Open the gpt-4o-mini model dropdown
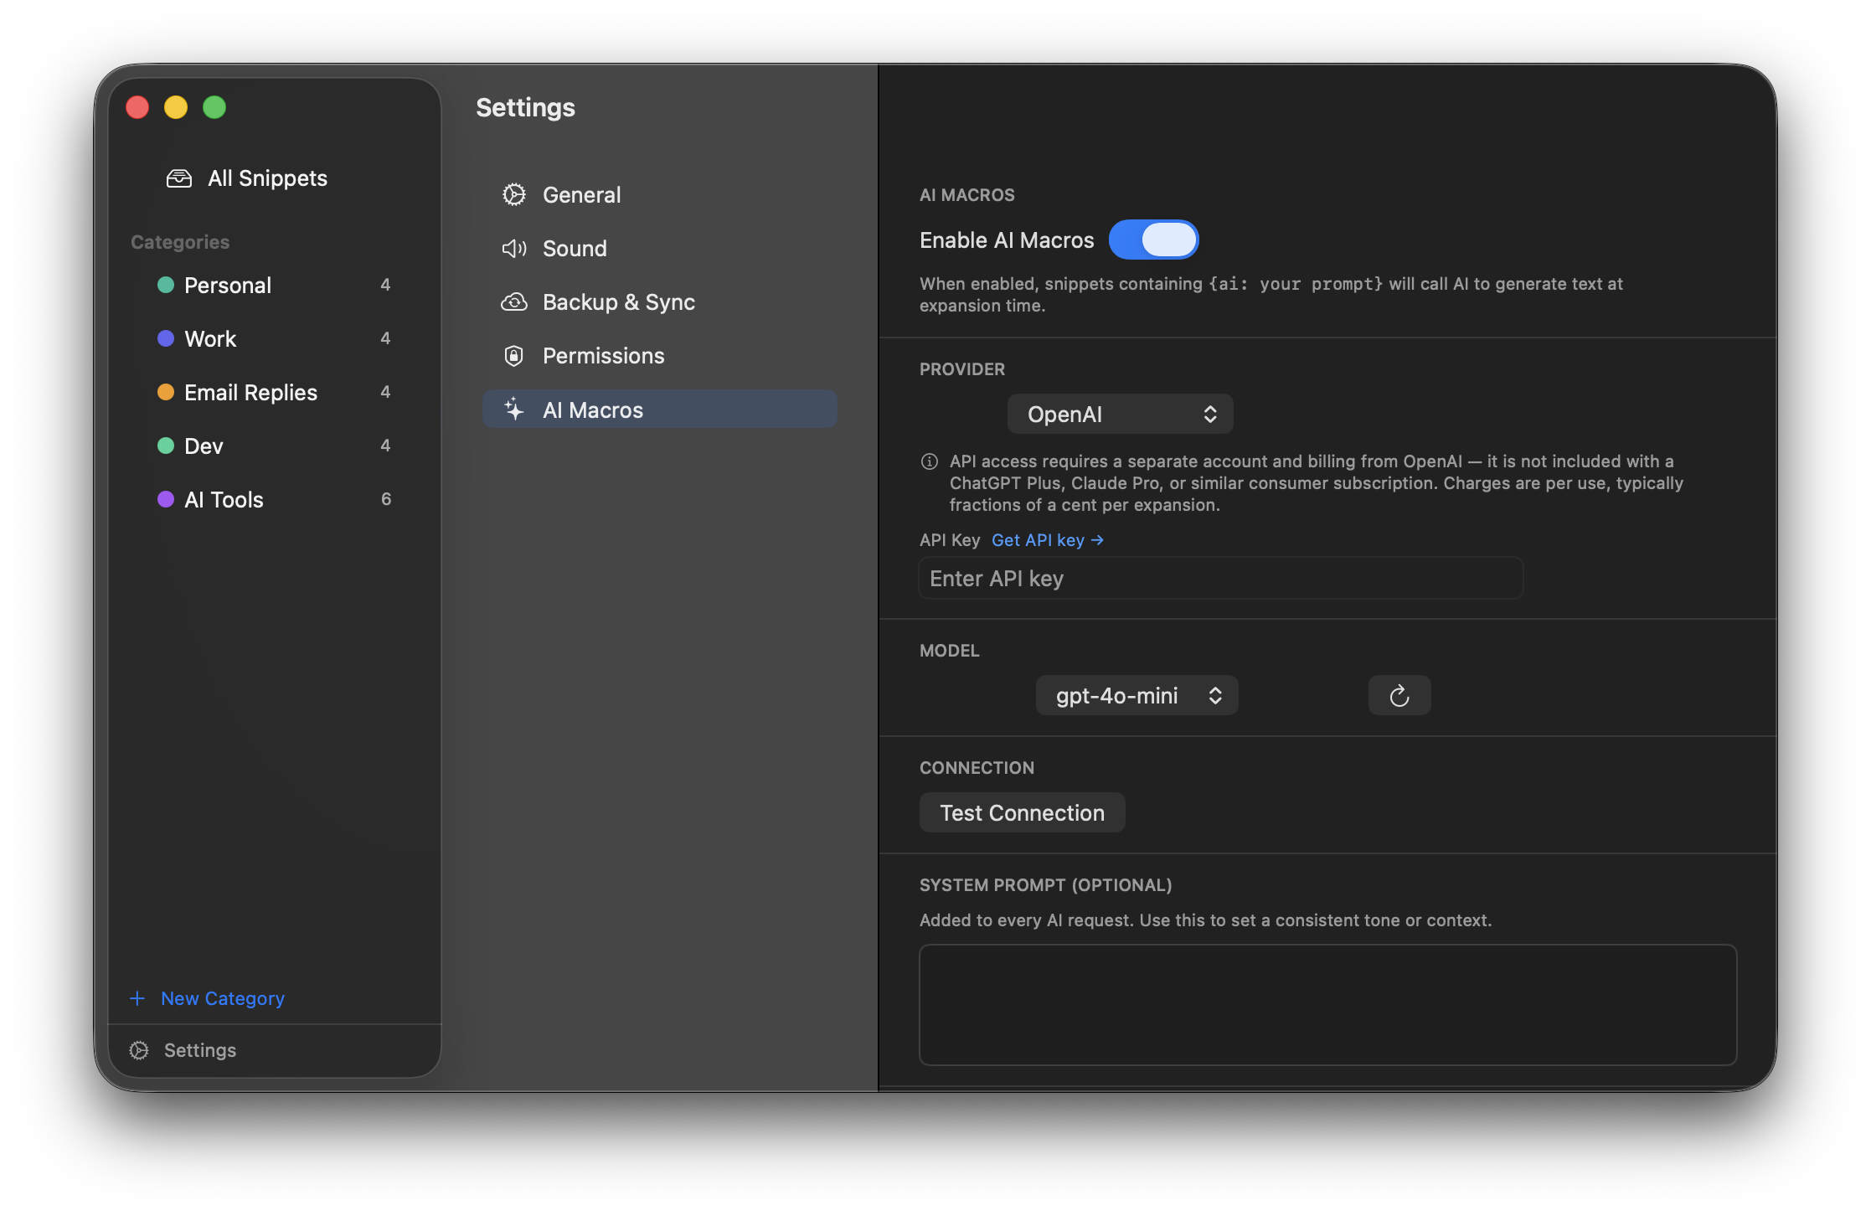This screenshot has width=1871, height=1216. 1137,695
